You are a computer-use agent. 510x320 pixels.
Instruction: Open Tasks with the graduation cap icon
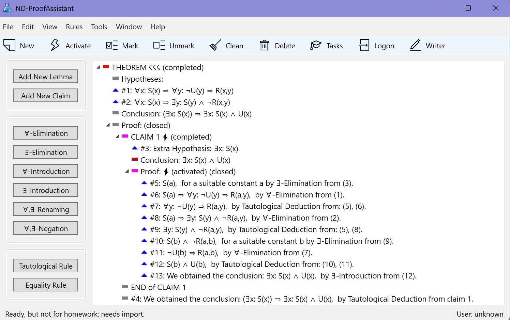[316, 45]
